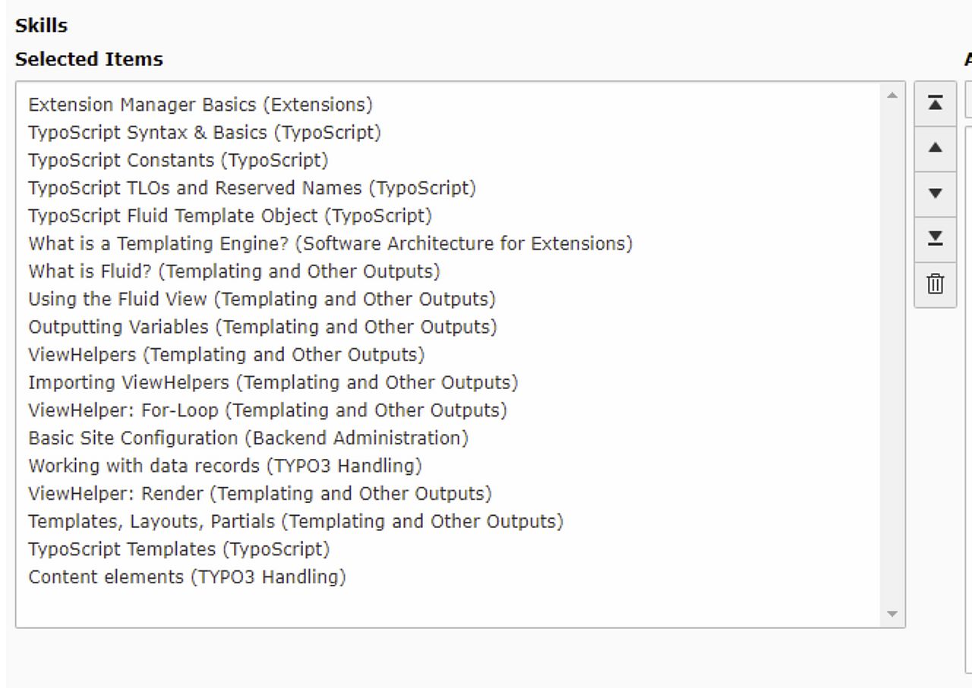
Task: Select Extension Manager Basics (Extensions)
Action: click(x=200, y=105)
